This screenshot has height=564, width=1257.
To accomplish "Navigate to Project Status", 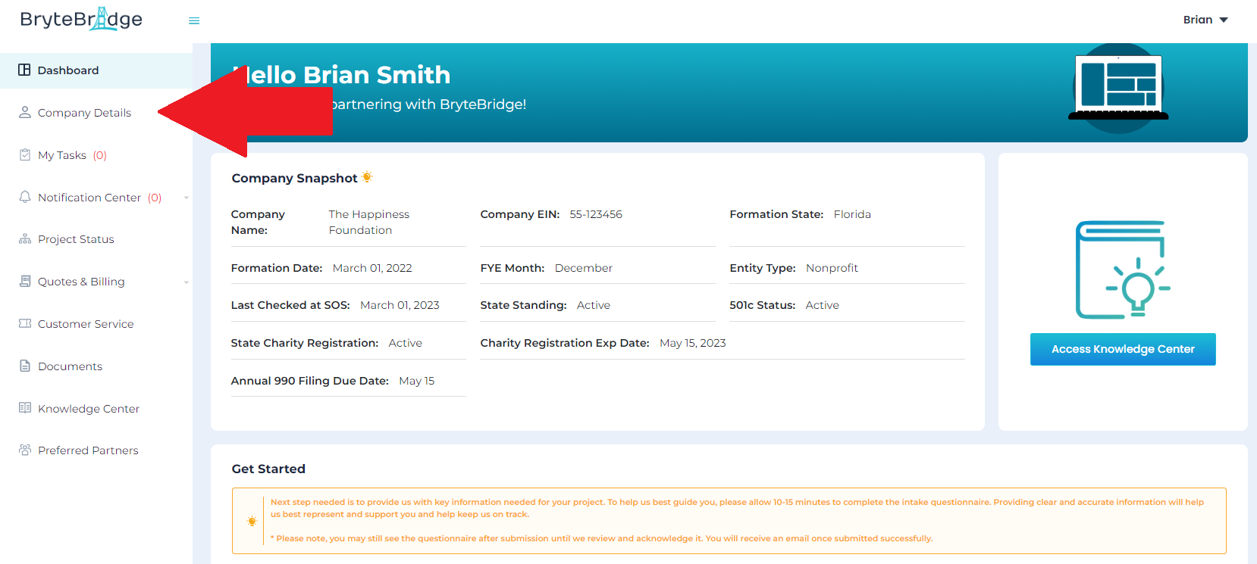I will pyautogui.click(x=76, y=239).
